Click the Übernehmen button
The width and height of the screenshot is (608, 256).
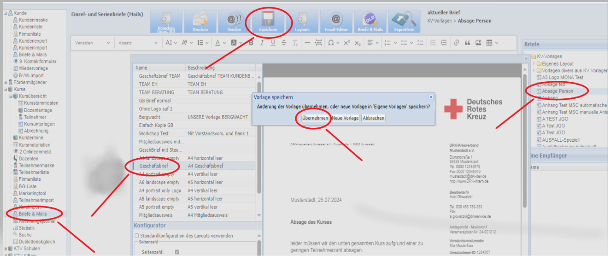pyautogui.click(x=315, y=118)
